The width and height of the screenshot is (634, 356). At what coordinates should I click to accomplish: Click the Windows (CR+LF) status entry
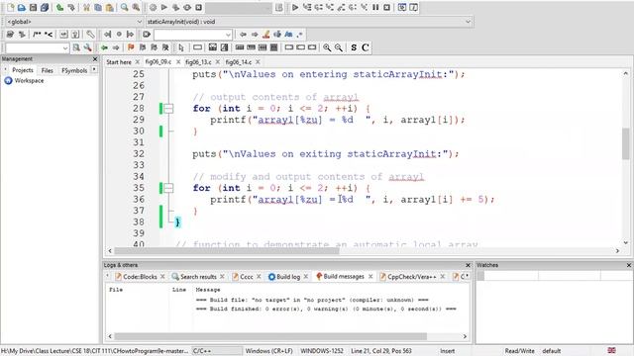268,351
